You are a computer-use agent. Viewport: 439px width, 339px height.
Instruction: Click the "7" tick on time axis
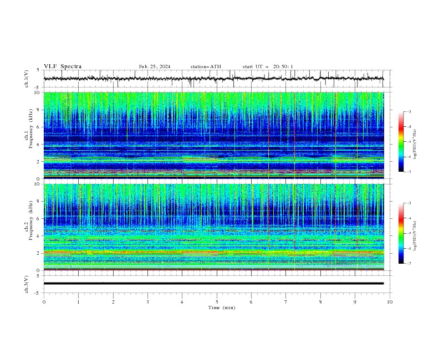click(x=286, y=302)
